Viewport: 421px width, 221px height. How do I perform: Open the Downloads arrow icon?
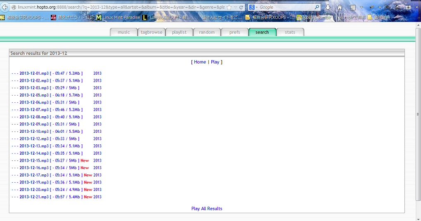coord(328,7)
